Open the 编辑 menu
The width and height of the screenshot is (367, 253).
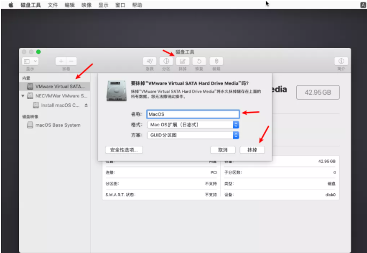click(69, 5)
